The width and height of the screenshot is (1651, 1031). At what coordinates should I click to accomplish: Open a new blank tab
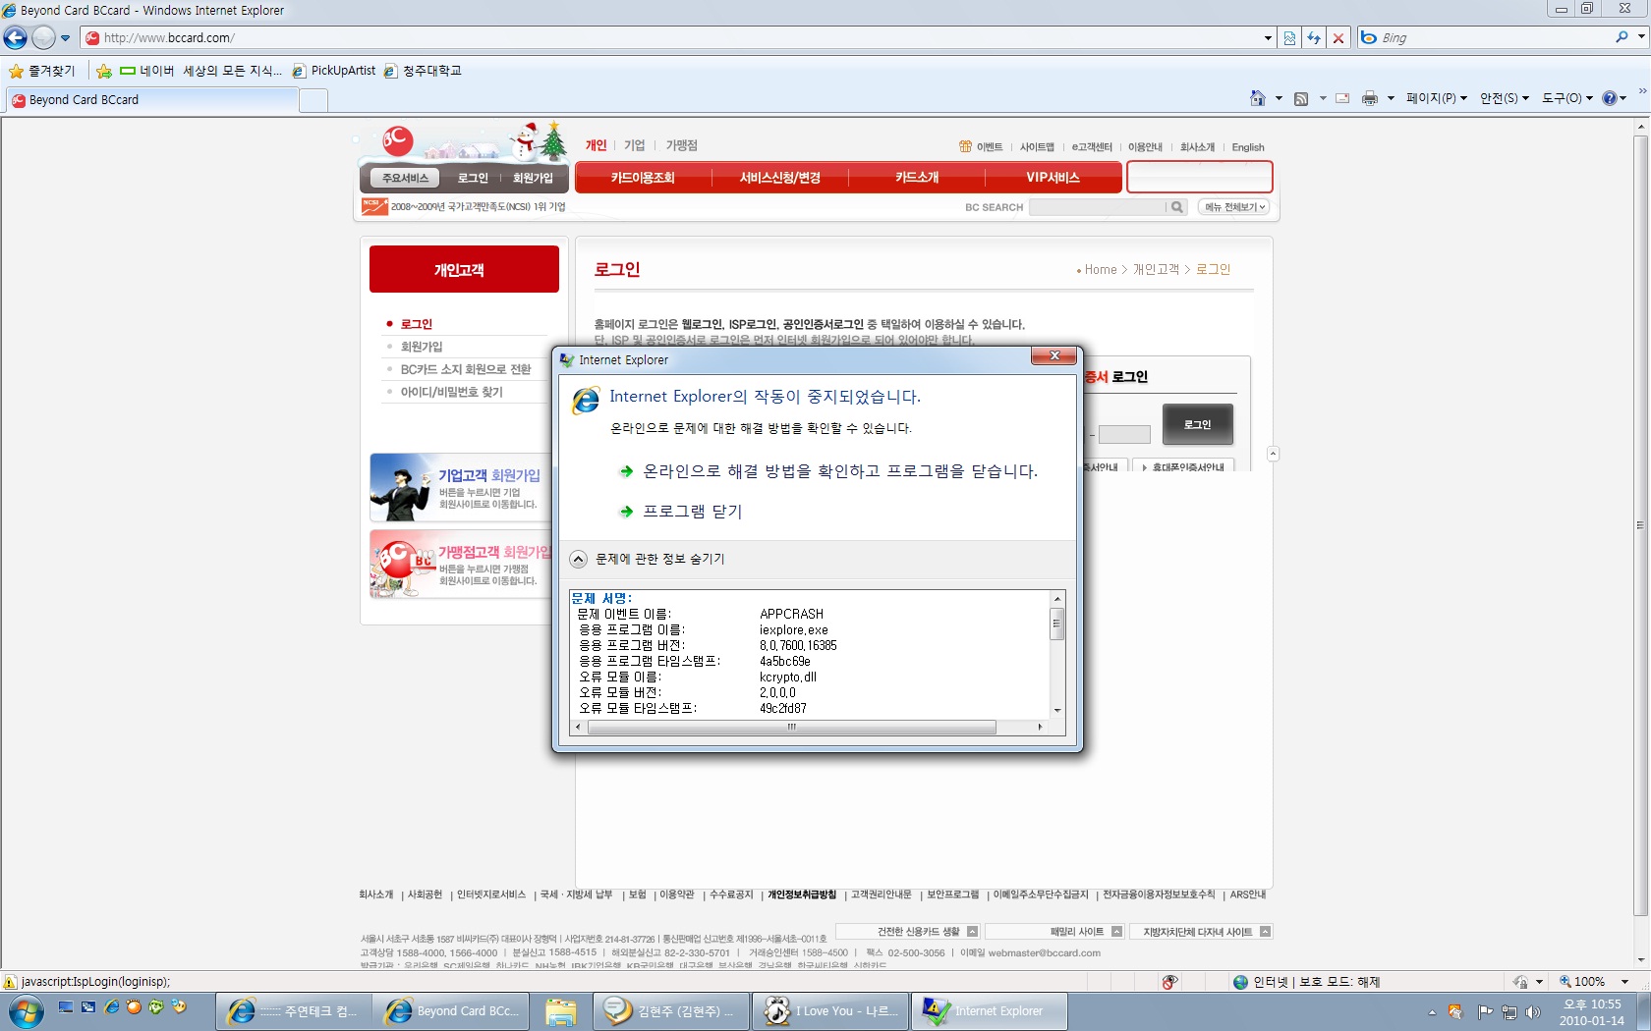313,100
